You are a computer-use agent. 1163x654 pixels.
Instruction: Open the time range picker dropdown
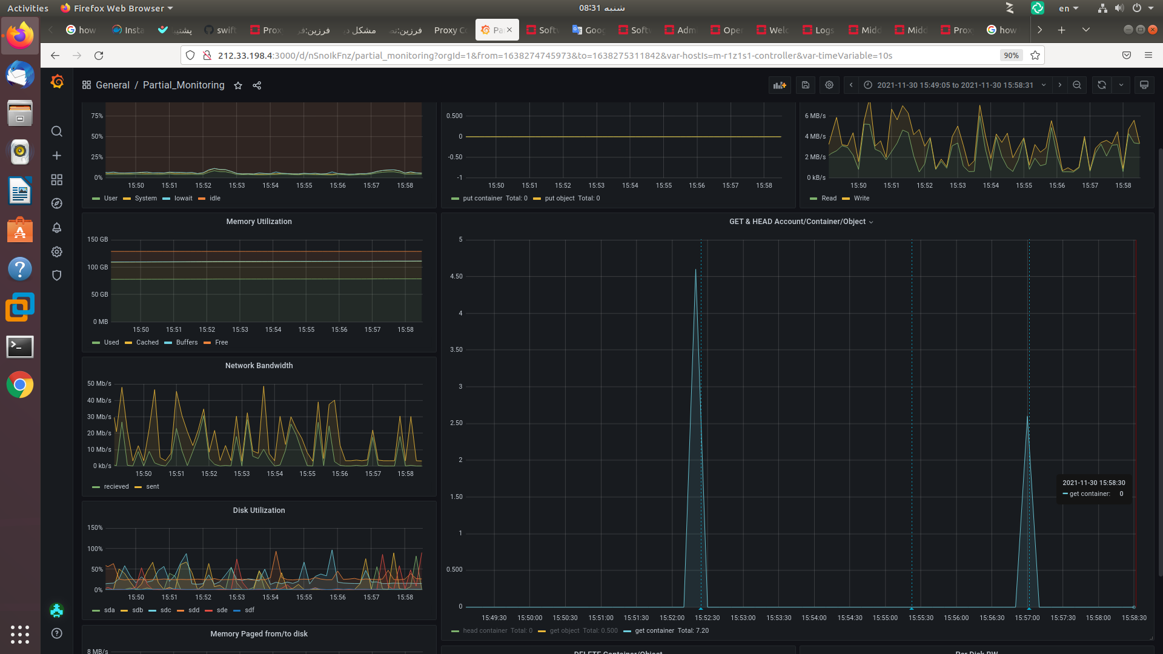(x=955, y=85)
